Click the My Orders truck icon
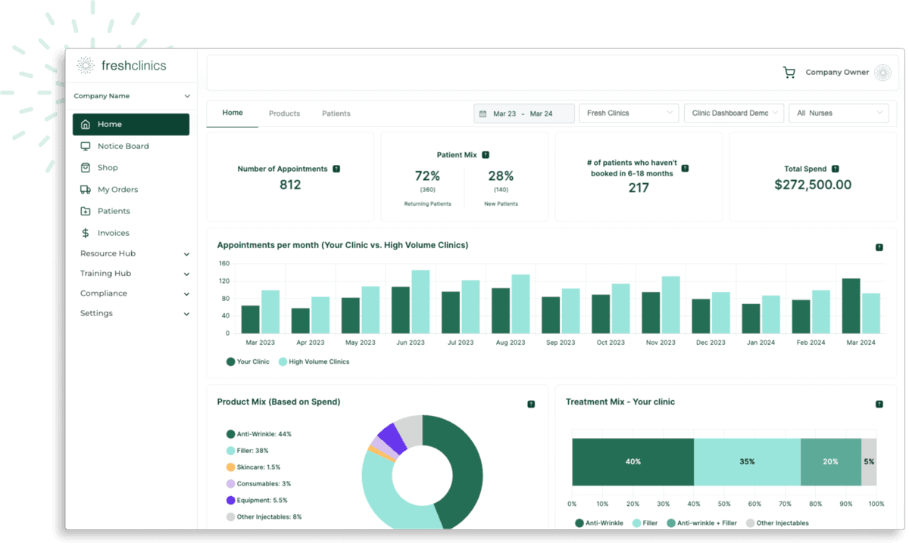The height and width of the screenshot is (546, 909). click(85, 190)
